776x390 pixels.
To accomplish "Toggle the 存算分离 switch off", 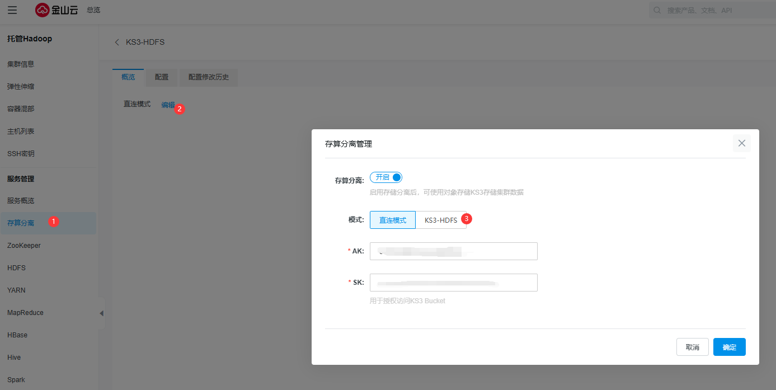I will point(386,177).
